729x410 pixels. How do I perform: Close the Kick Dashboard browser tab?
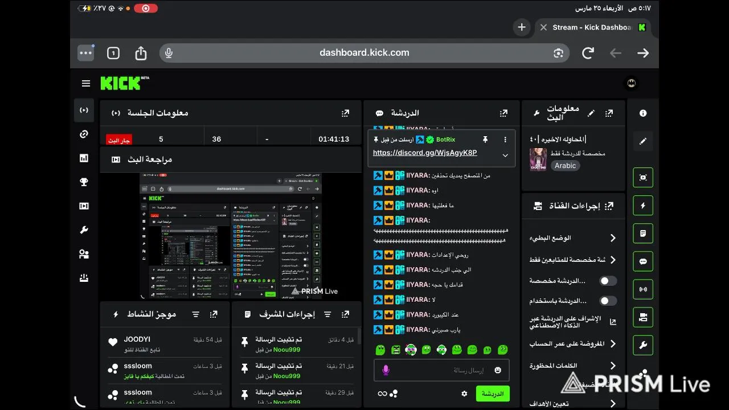[543, 27]
